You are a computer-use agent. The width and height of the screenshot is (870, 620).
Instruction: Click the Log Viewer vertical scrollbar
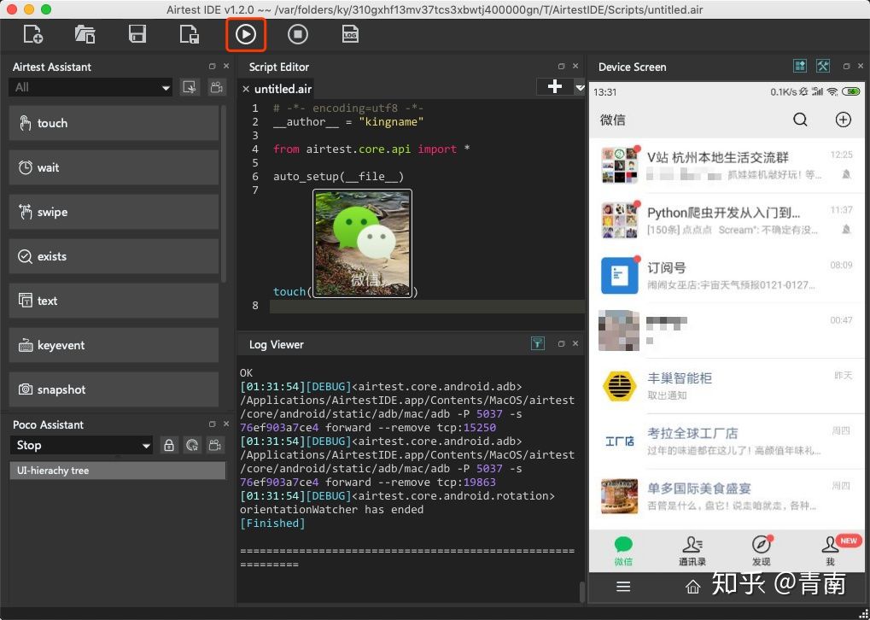(x=581, y=591)
